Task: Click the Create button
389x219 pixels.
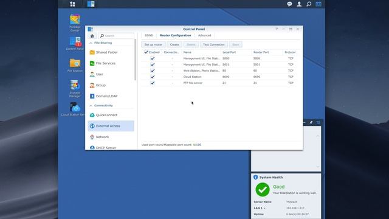Action: pos(174,44)
